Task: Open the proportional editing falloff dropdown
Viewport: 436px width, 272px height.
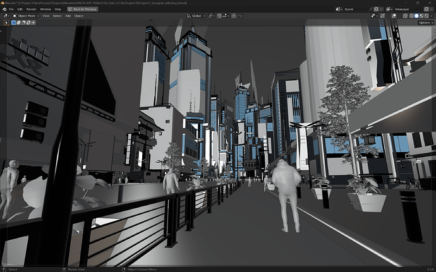Action: pyautogui.click(x=240, y=16)
